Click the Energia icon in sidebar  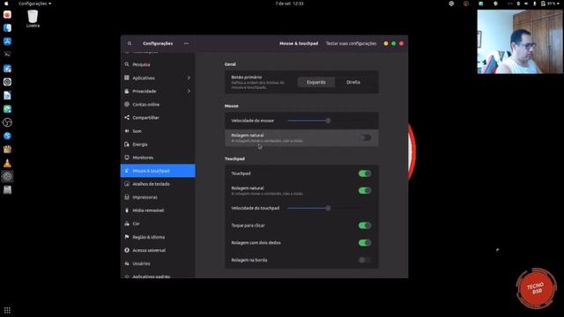pos(127,144)
